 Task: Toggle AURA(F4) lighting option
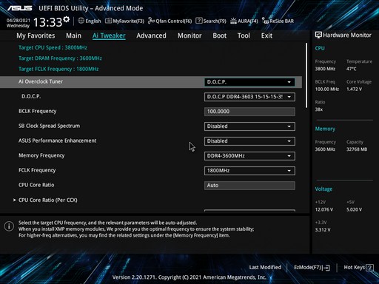pyautogui.click(x=244, y=21)
